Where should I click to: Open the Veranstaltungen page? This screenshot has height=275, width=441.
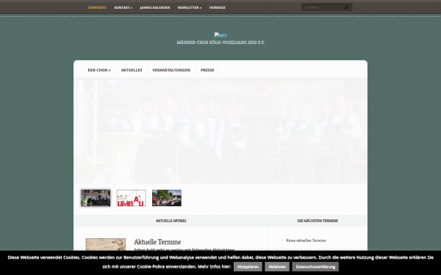pyautogui.click(x=171, y=70)
